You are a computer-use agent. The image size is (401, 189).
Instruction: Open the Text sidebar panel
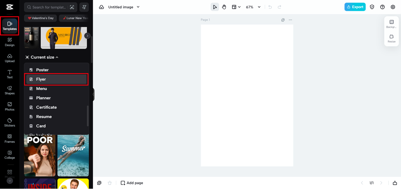coord(10,74)
